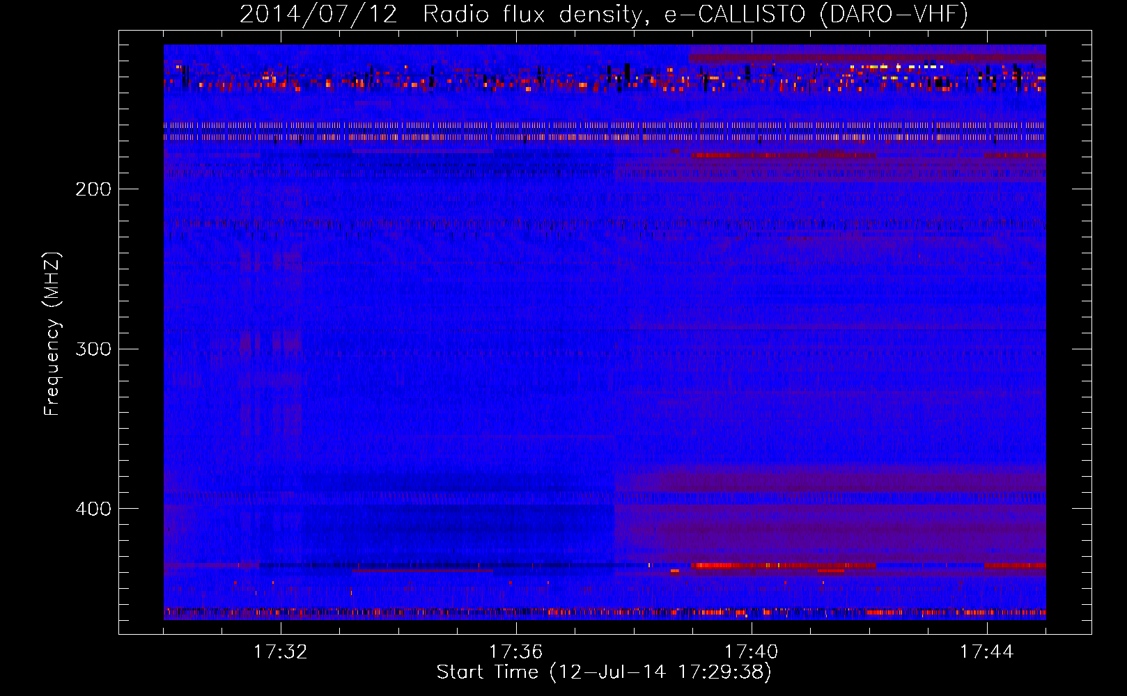
Task: Click the 300 frequency tick label
Action: click(93, 349)
